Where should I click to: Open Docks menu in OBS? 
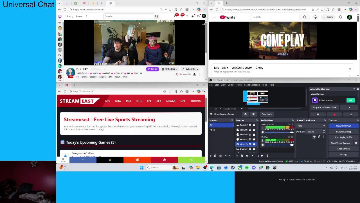coord(230,85)
